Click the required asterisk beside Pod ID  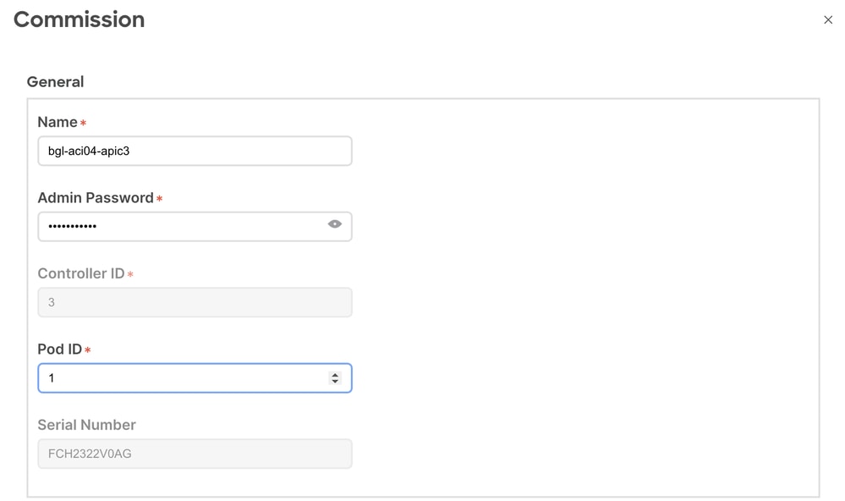click(x=87, y=350)
